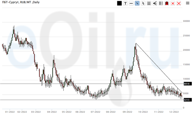Open the chart hamburger menu

coord(188,3)
